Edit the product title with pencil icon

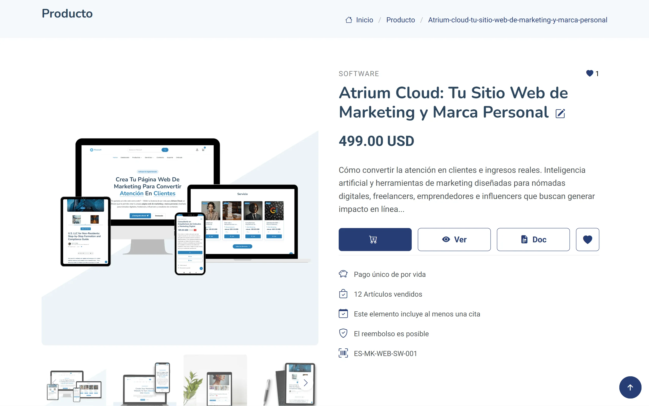[560, 114]
